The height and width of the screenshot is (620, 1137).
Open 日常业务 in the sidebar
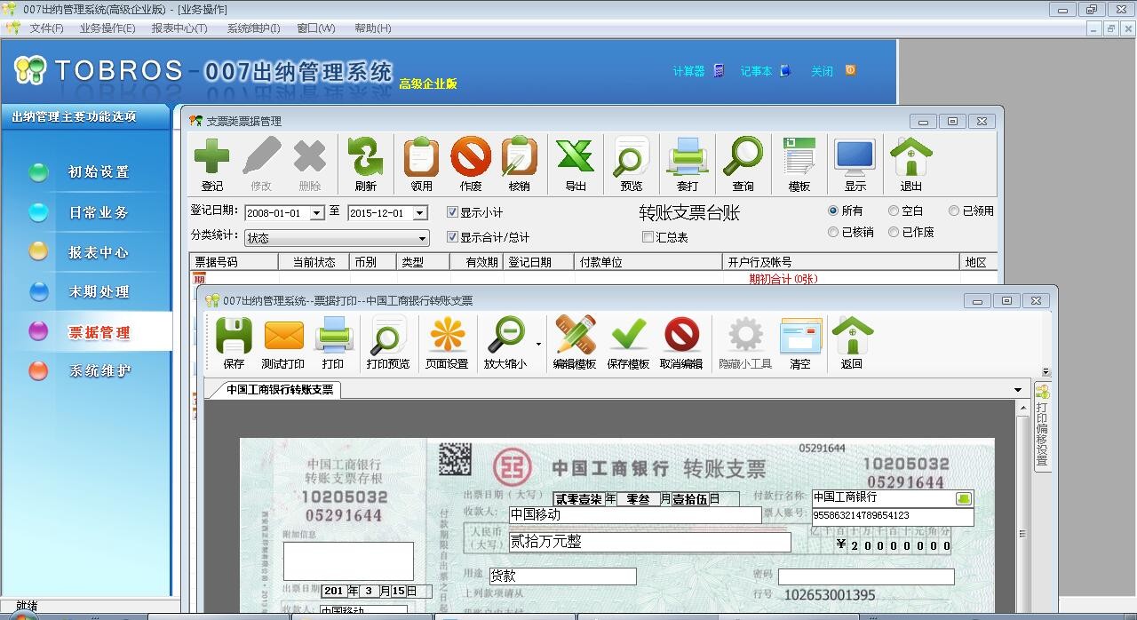[x=99, y=212]
